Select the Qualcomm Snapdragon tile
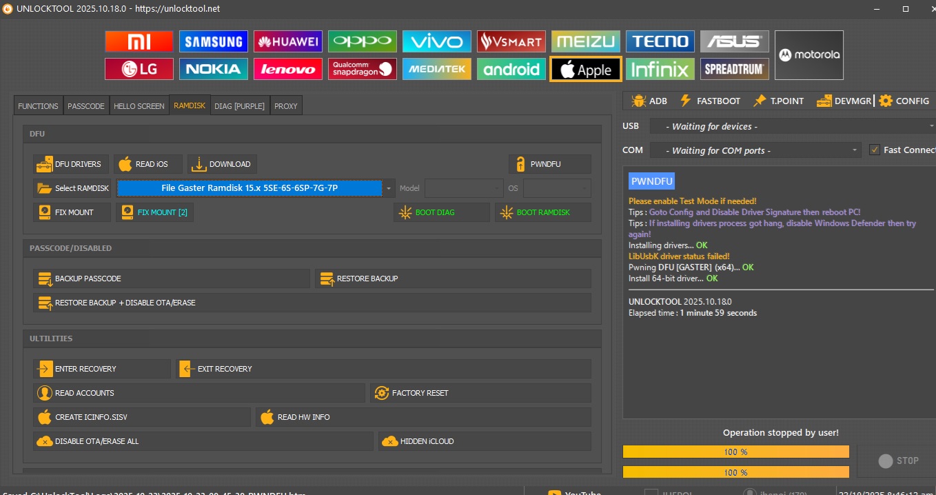936x495 pixels. pyautogui.click(x=363, y=69)
